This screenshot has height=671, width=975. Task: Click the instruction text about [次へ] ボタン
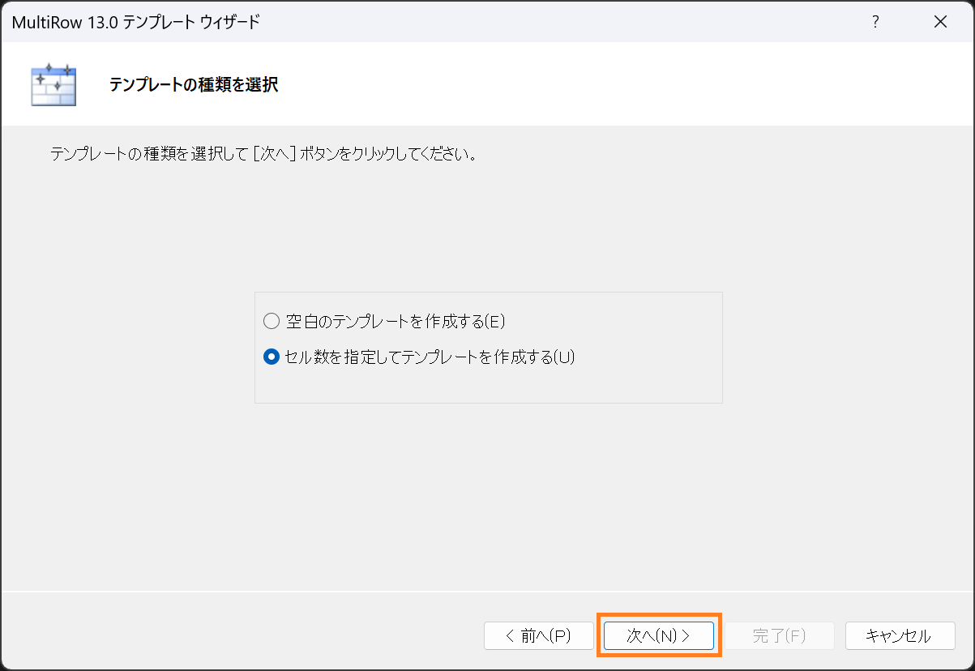click(263, 153)
